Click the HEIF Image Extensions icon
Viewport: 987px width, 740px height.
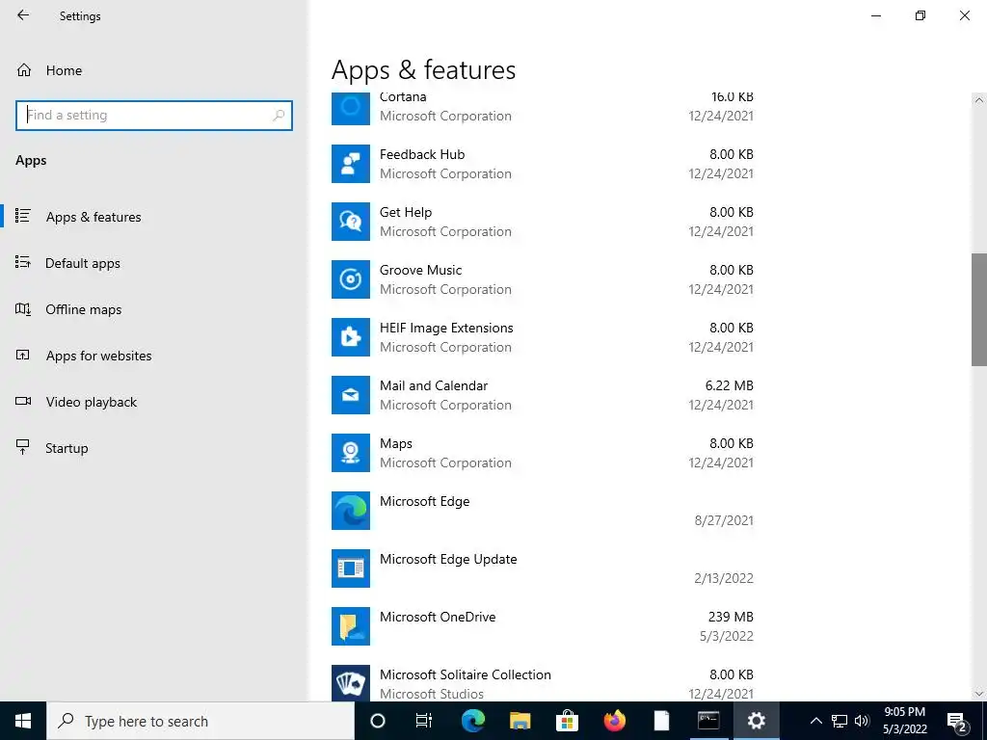coord(351,337)
